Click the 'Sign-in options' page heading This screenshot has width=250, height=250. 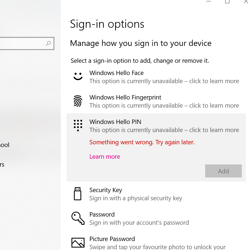click(x=107, y=24)
